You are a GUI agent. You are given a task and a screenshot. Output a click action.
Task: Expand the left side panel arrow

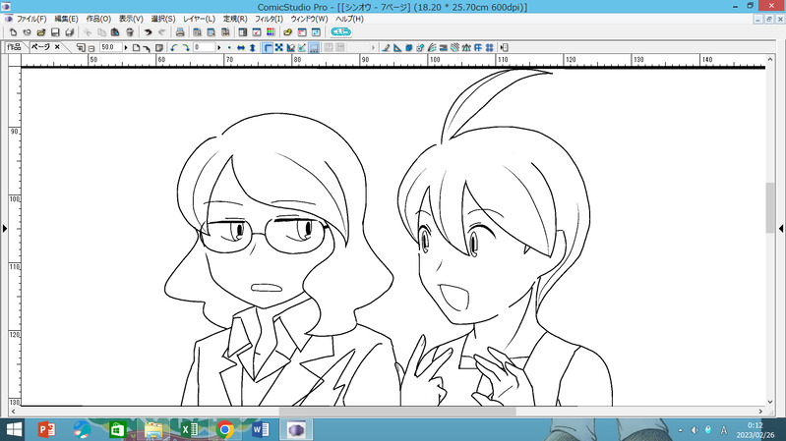pyautogui.click(x=4, y=228)
